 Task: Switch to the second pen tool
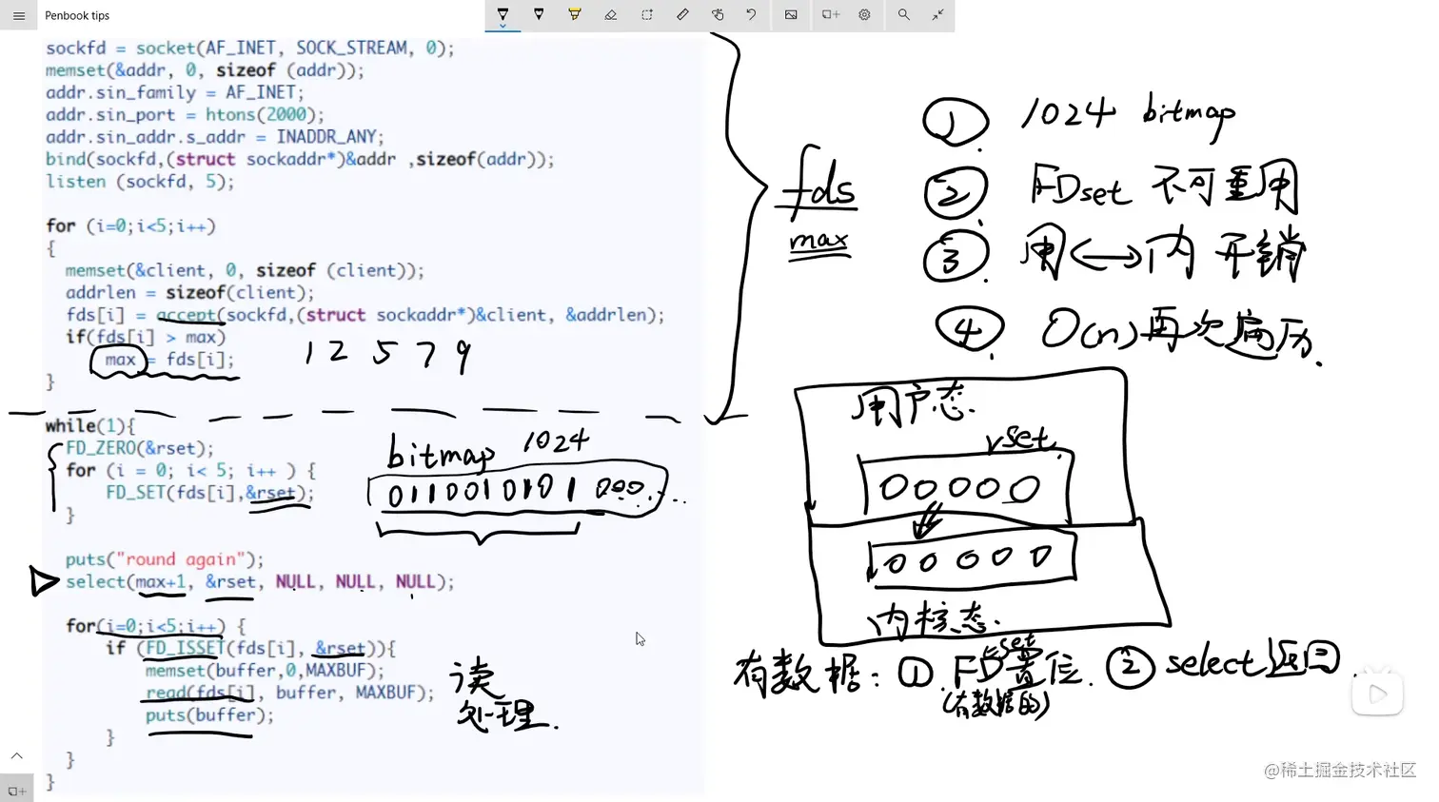pos(539,13)
